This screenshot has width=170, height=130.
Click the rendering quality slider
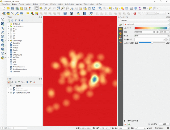coord(152,43)
